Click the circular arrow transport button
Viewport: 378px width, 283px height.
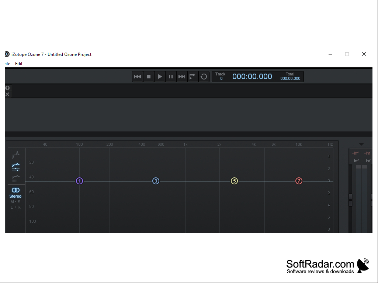[204, 77]
